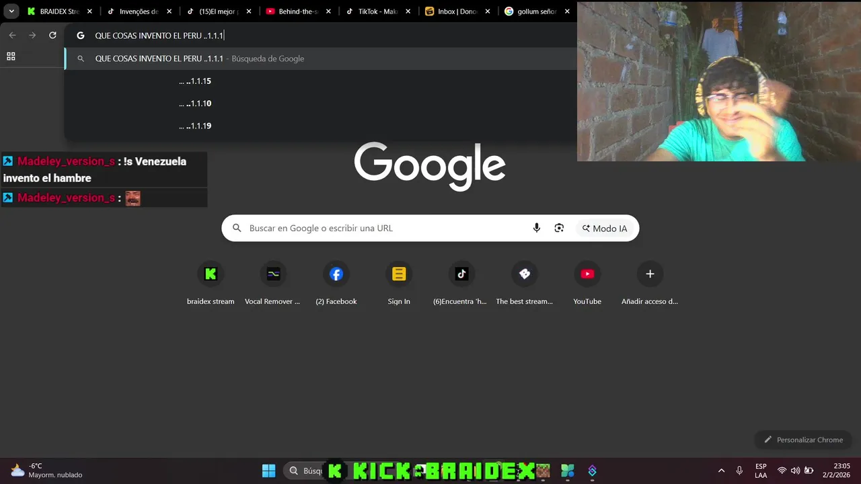Close the gollum señor tab

567,11
